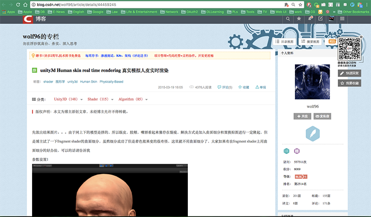The width and height of the screenshot is (371, 217).
Task: Open comments link 评论(5)
Action: [225, 87]
